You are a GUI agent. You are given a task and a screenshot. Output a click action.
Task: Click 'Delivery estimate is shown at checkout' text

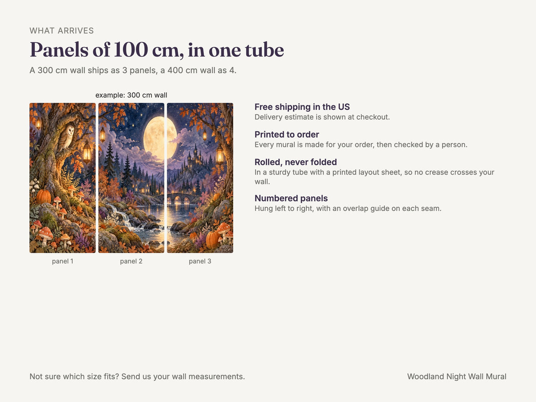(322, 117)
